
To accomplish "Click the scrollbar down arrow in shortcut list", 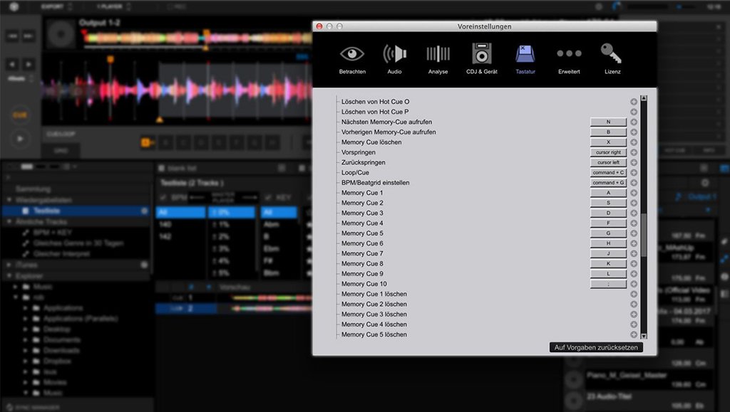I will point(644,336).
